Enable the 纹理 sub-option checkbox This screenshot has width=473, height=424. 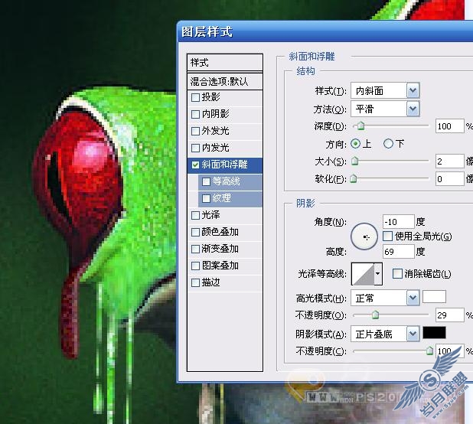click(207, 198)
